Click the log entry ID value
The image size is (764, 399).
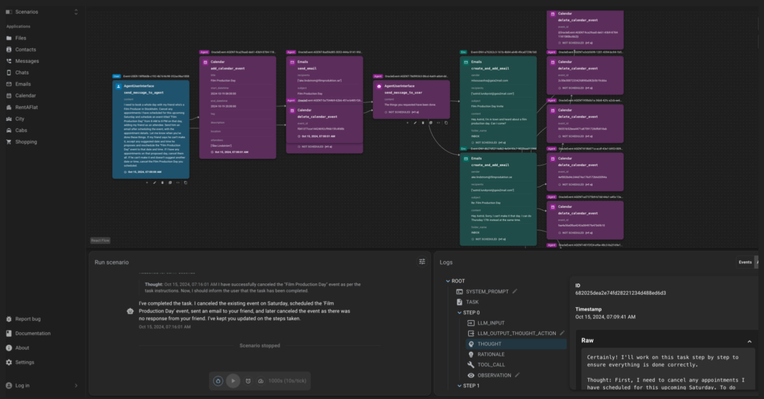click(620, 293)
